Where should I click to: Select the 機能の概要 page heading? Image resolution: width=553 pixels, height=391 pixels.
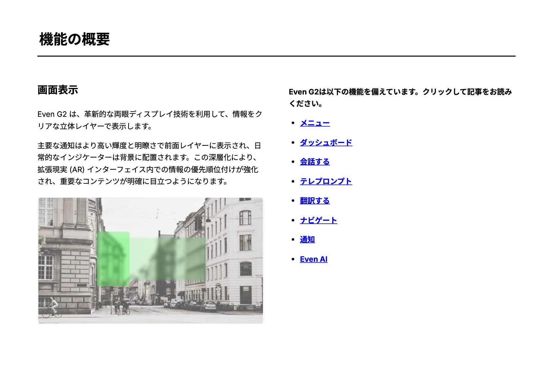74,39
